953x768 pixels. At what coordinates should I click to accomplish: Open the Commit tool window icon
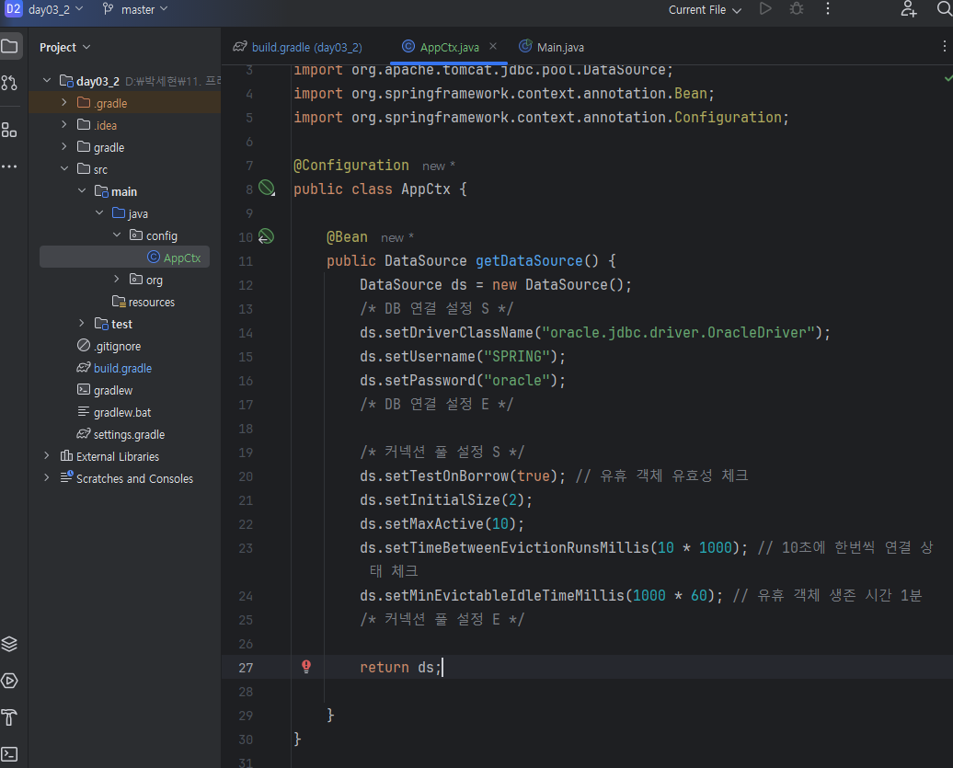10,83
